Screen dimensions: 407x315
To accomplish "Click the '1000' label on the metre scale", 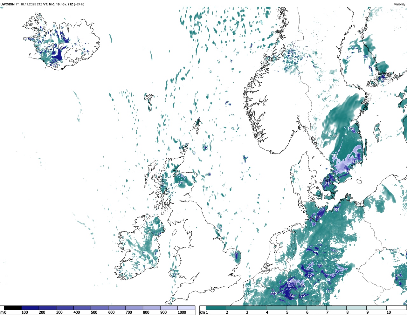I will pos(182,312).
